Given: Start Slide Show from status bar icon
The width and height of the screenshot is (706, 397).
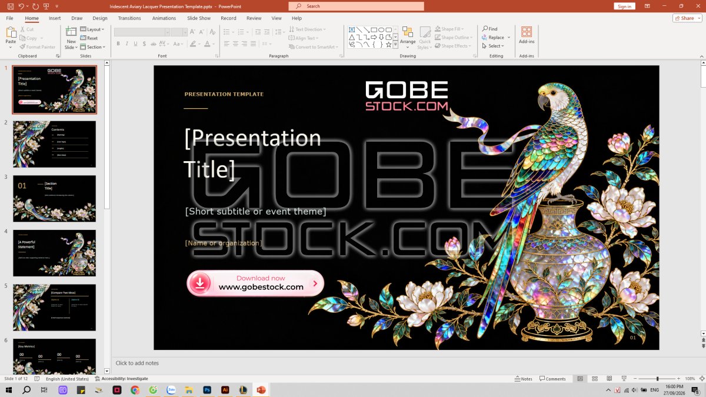Looking at the screenshot, I should point(624,379).
